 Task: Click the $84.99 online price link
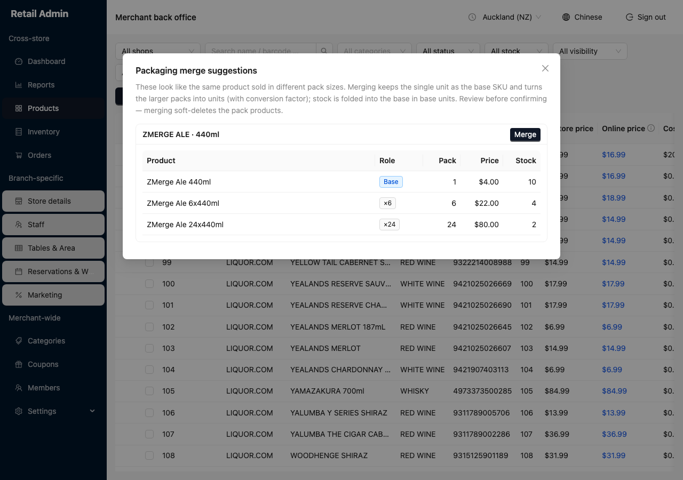[614, 391]
